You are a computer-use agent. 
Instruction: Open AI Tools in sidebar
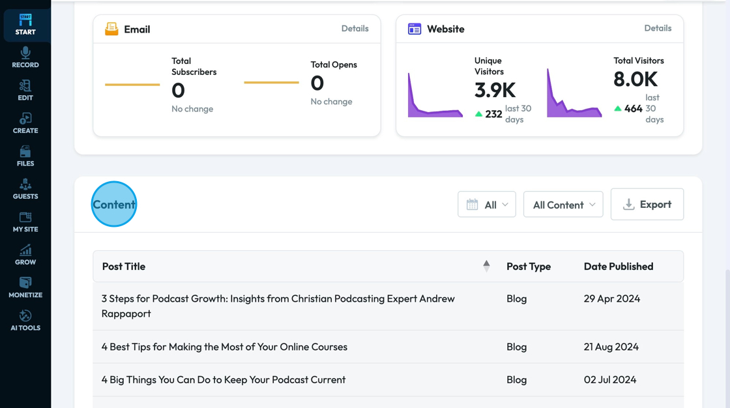(25, 321)
